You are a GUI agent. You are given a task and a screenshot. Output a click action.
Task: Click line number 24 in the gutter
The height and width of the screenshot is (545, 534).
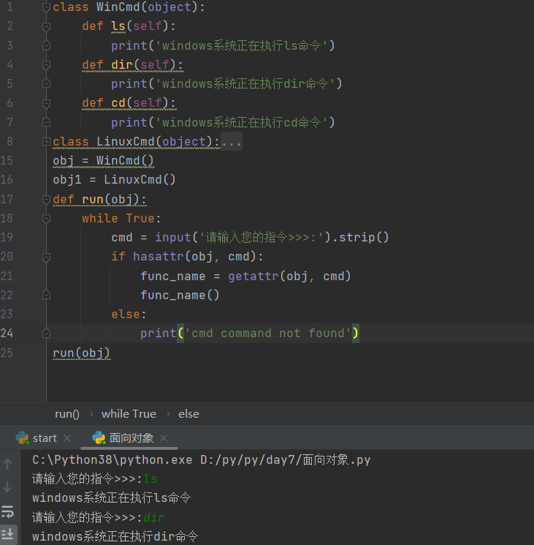point(7,333)
